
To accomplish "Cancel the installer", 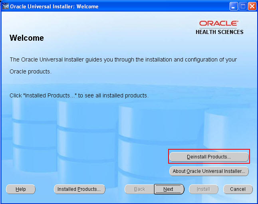I will click(x=238, y=189).
